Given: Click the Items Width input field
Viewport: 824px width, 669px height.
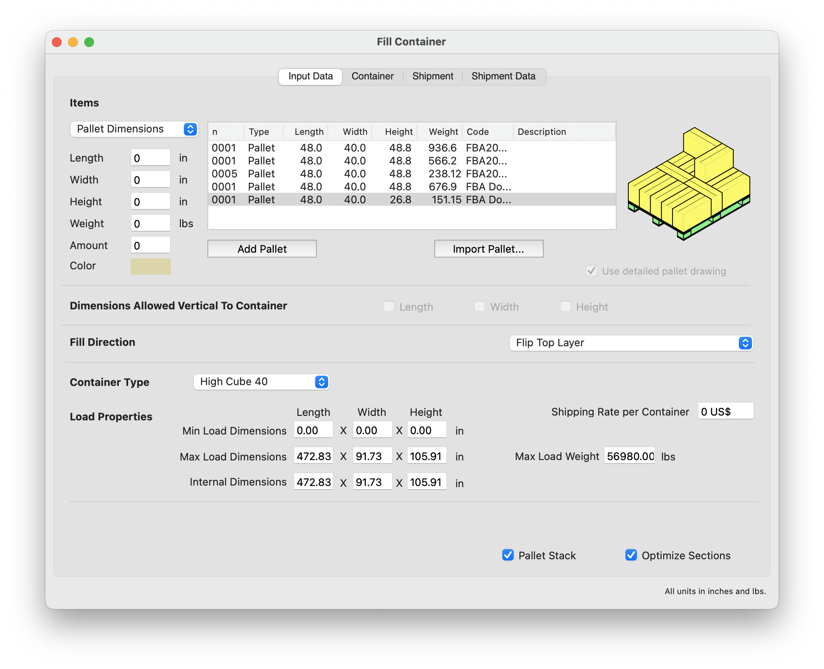Looking at the screenshot, I should tap(151, 179).
